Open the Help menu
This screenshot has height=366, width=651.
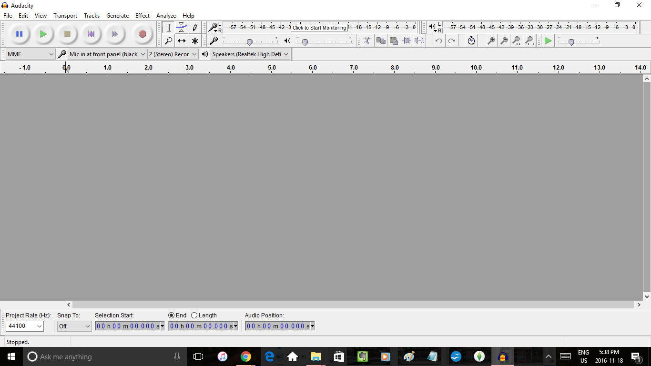click(188, 16)
